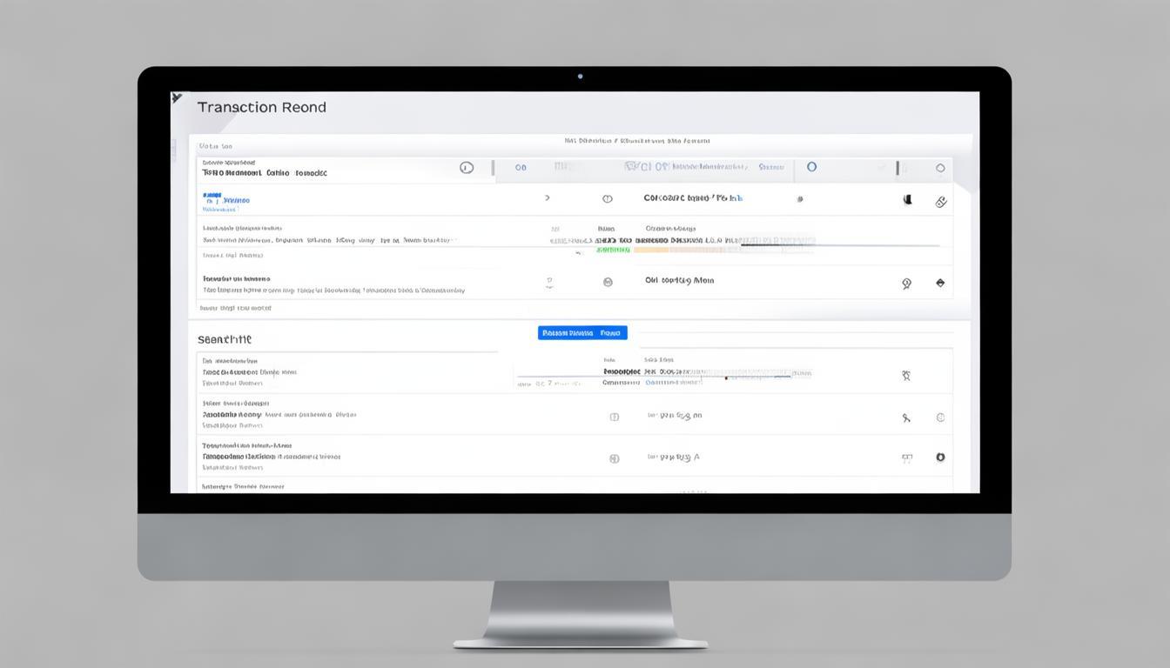Image resolution: width=1170 pixels, height=668 pixels.
Task: Click the round icon left of Oid toptdg Moin
Action: pos(608,282)
